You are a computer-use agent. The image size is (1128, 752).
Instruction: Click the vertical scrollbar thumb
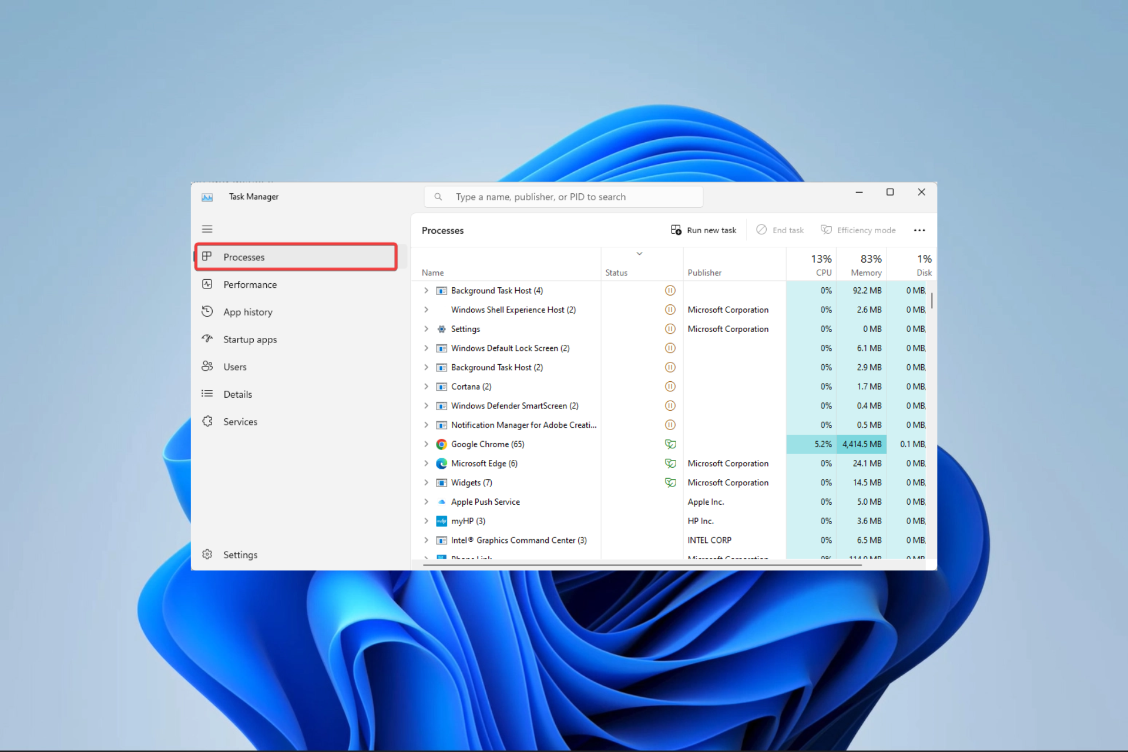pyautogui.click(x=932, y=300)
